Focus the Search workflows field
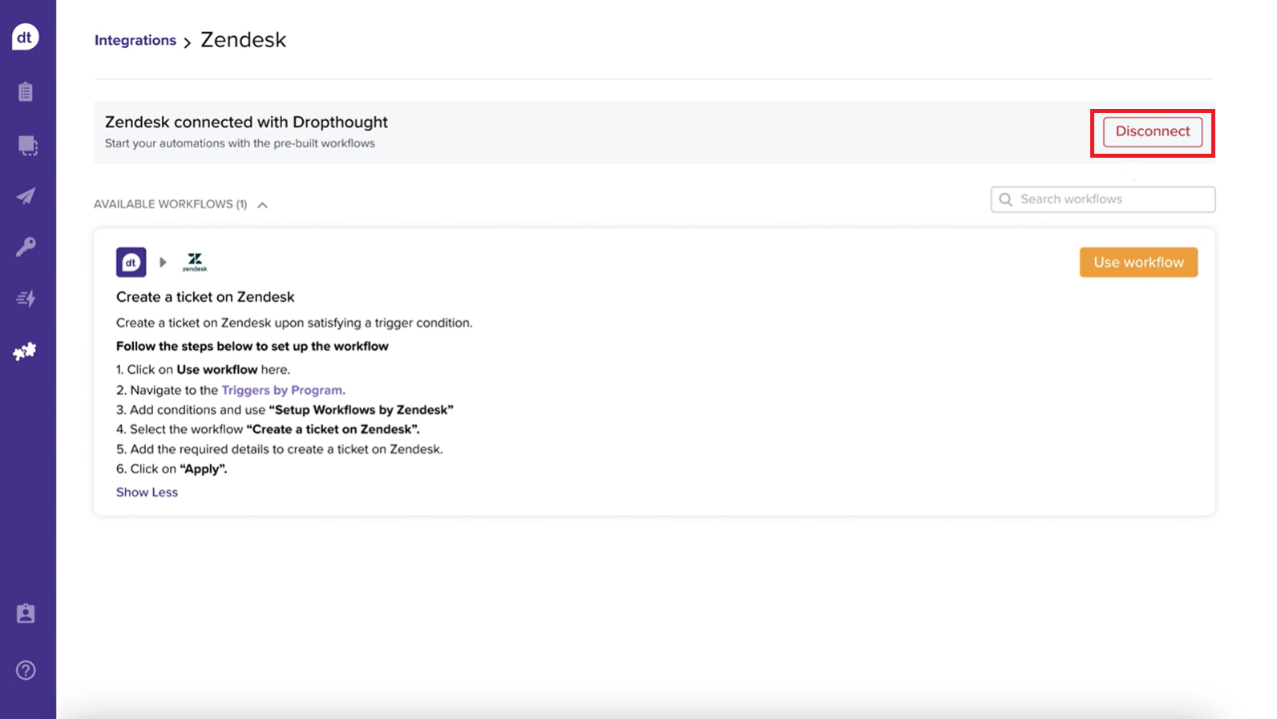The height and width of the screenshot is (719, 1277). pyautogui.click(x=1102, y=199)
